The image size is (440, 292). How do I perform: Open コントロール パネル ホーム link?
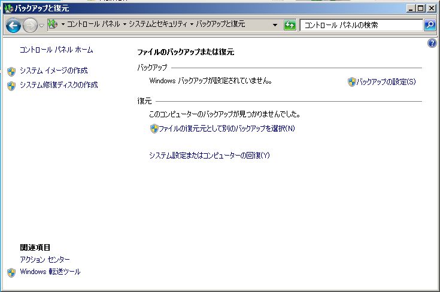click(x=56, y=50)
